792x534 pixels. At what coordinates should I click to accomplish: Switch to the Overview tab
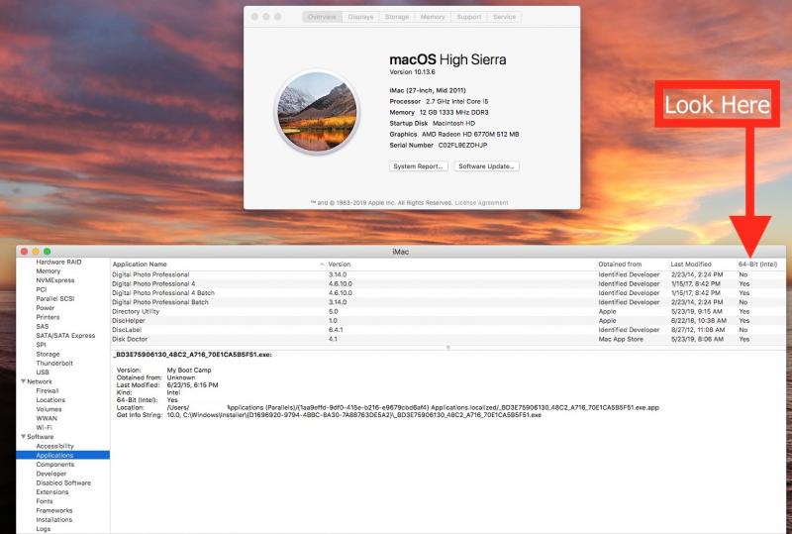pyautogui.click(x=322, y=17)
